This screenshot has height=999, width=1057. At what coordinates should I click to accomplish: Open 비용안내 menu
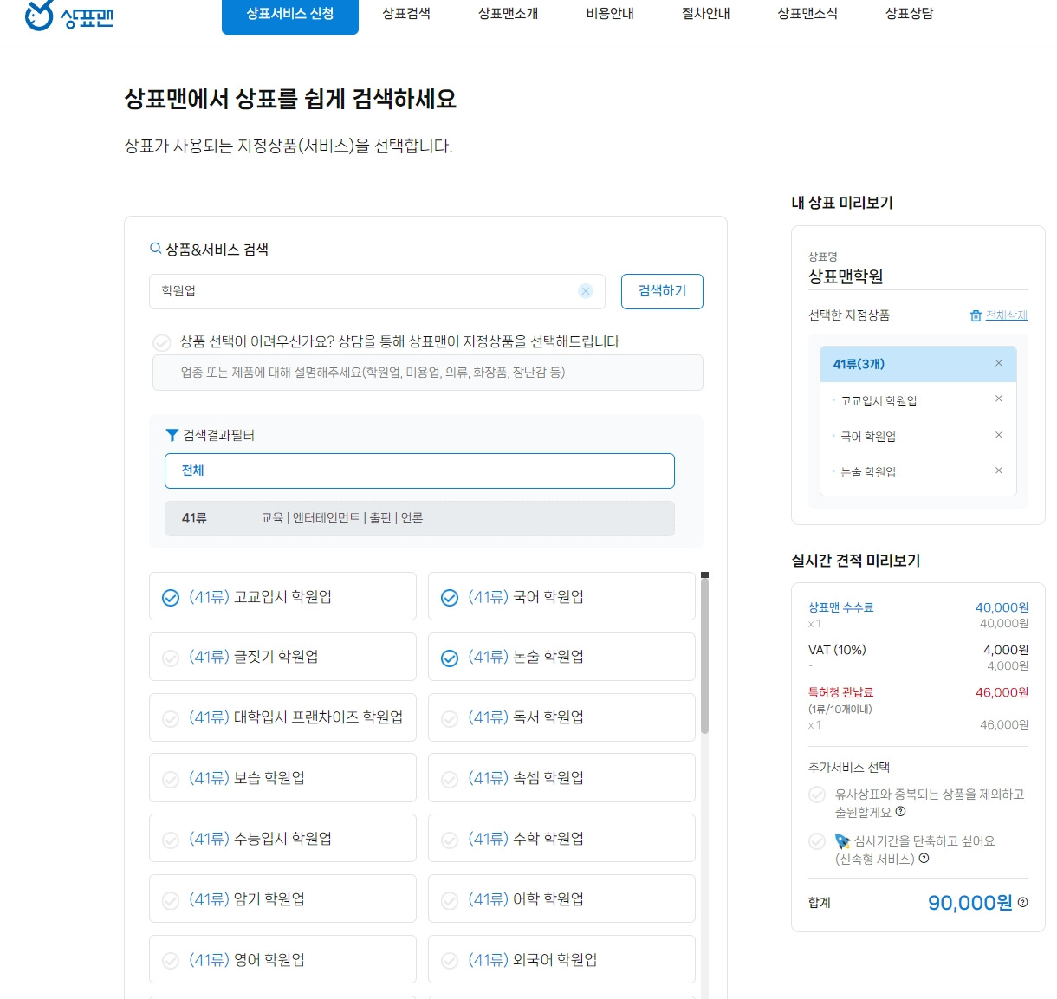(x=610, y=14)
